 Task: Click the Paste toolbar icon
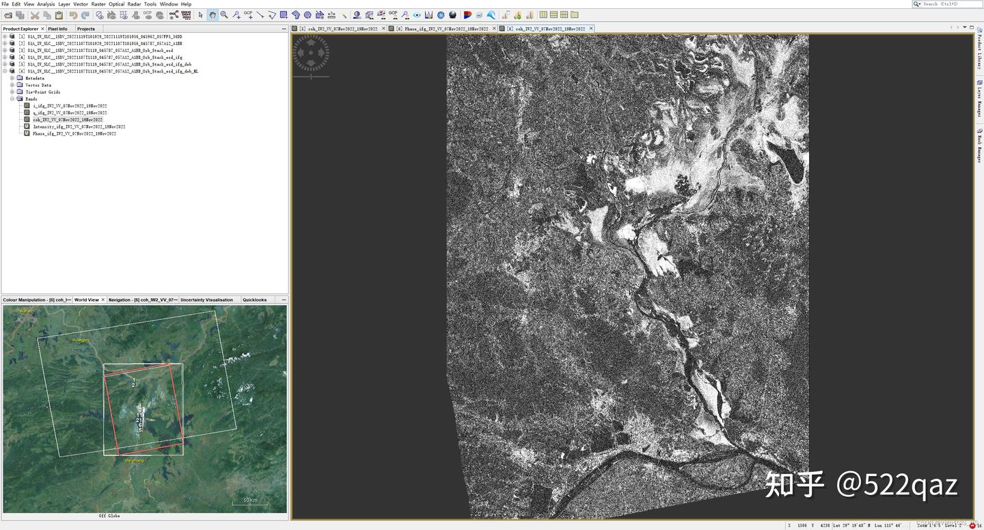(x=59, y=14)
